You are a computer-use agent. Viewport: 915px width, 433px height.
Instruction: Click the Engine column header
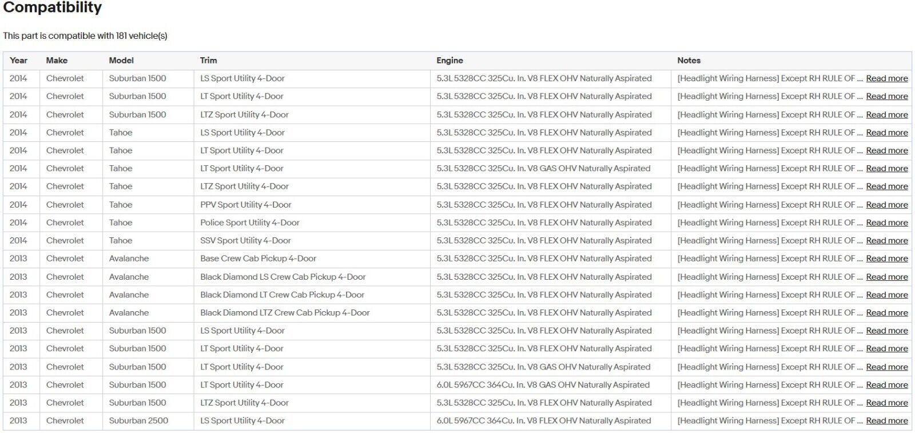tap(449, 61)
